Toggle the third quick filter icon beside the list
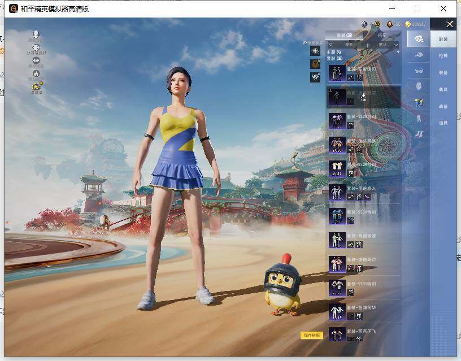Viewport: 461px width, 361px height. pyautogui.click(x=315, y=77)
